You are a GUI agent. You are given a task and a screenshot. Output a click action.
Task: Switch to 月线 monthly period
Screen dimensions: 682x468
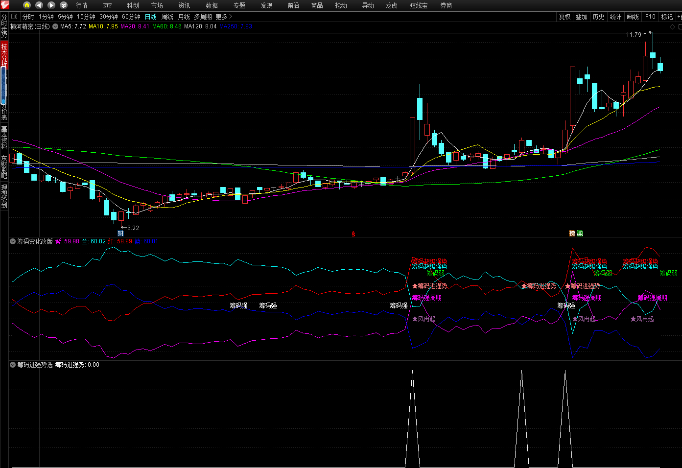(184, 17)
